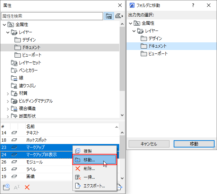Click the new folder icon at bottom
Image resolution: width=217 pixels, height=194 pixels.
click(6, 187)
